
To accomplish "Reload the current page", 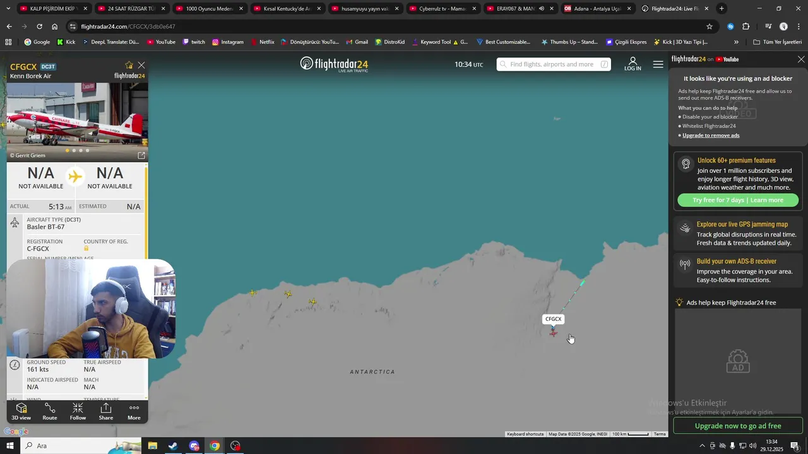I will point(39,26).
